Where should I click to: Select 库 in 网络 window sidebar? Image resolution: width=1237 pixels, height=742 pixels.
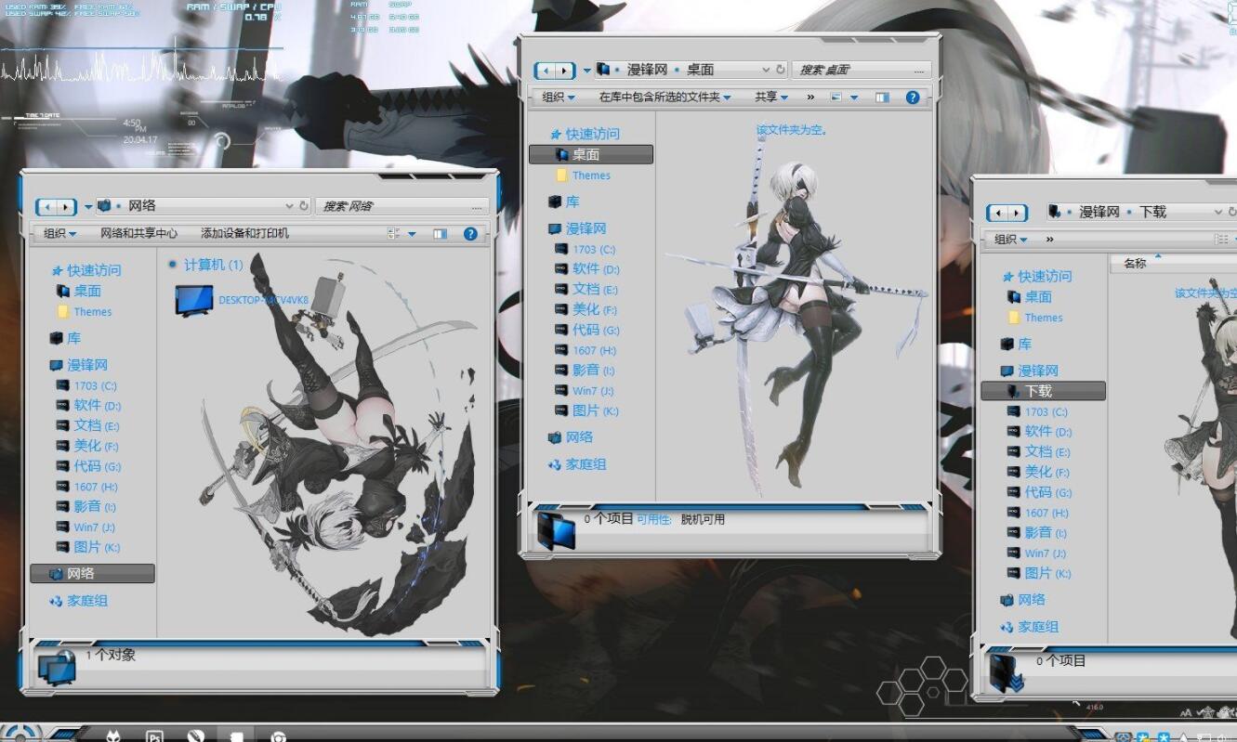65,338
